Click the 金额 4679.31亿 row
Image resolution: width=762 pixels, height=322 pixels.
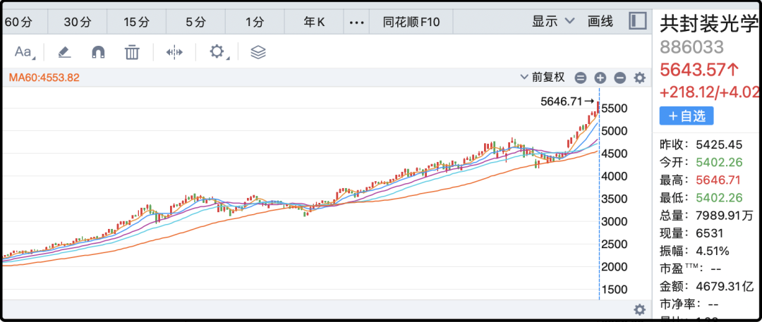pos(706,286)
